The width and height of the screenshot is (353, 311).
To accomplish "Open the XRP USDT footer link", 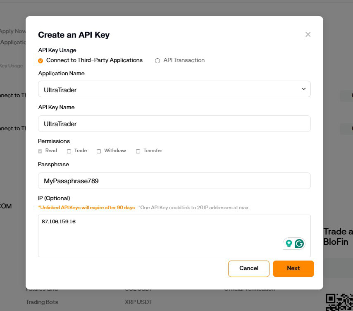I will 138,302.
